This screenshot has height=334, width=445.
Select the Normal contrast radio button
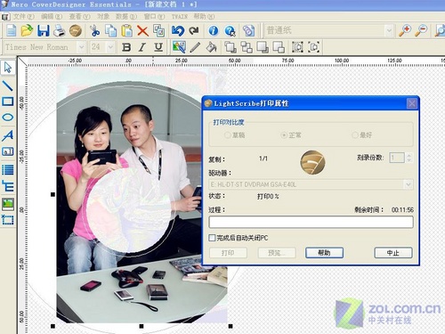coord(284,135)
